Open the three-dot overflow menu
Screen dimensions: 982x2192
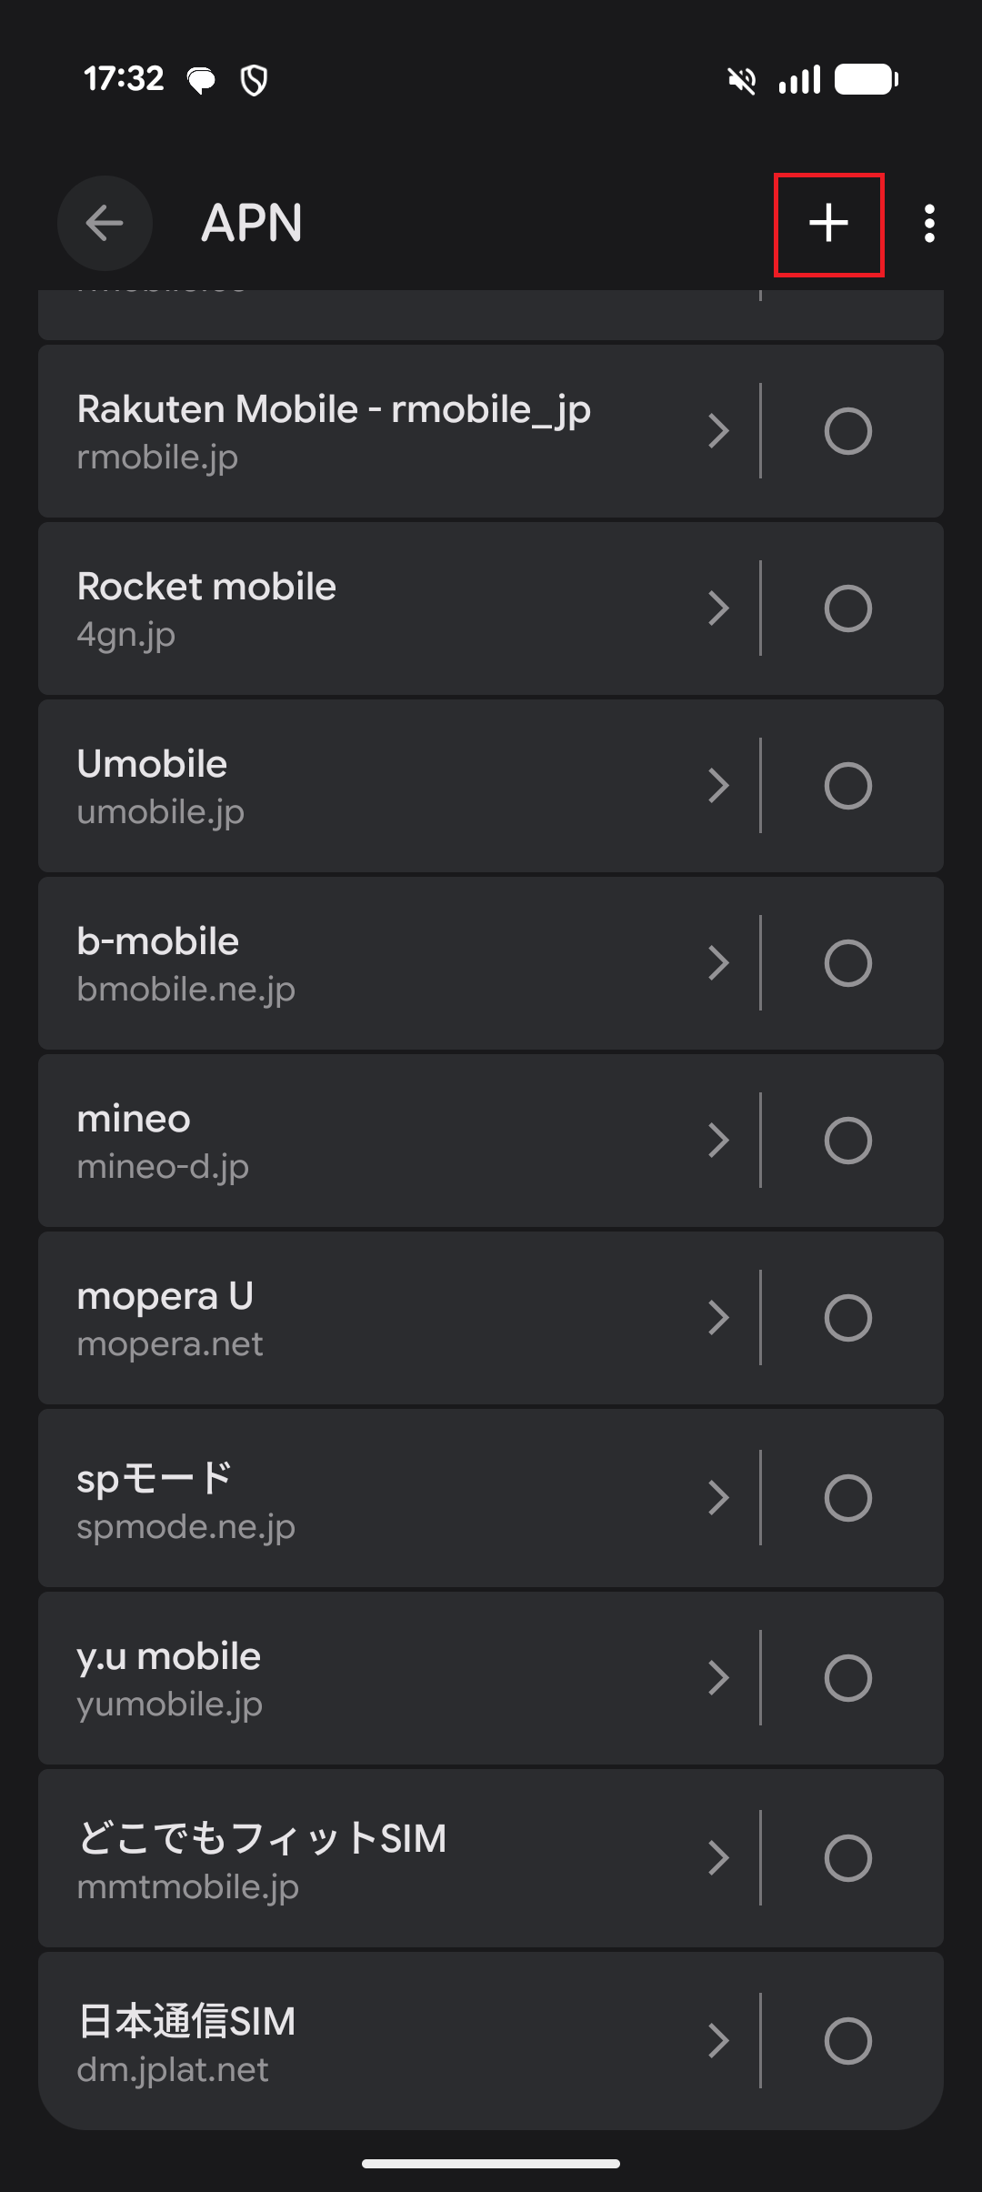click(x=928, y=224)
